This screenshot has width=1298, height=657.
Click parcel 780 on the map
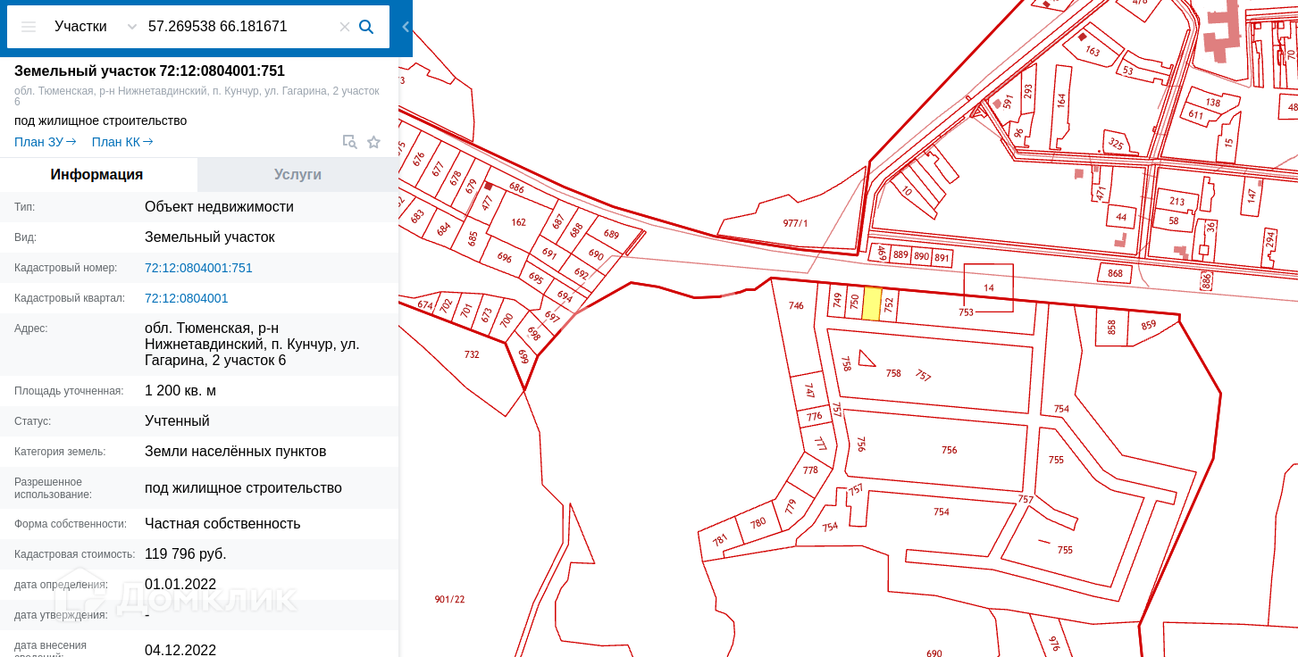pyautogui.click(x=758, y=523)
